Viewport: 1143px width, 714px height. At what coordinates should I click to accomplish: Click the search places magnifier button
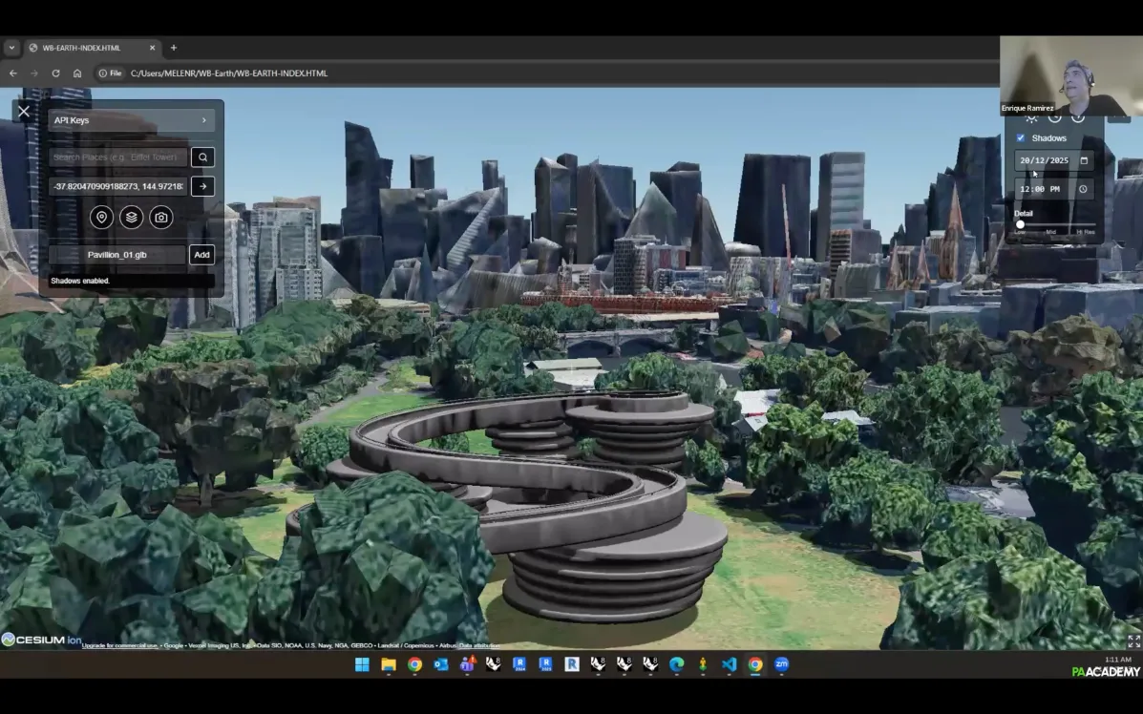202,157
